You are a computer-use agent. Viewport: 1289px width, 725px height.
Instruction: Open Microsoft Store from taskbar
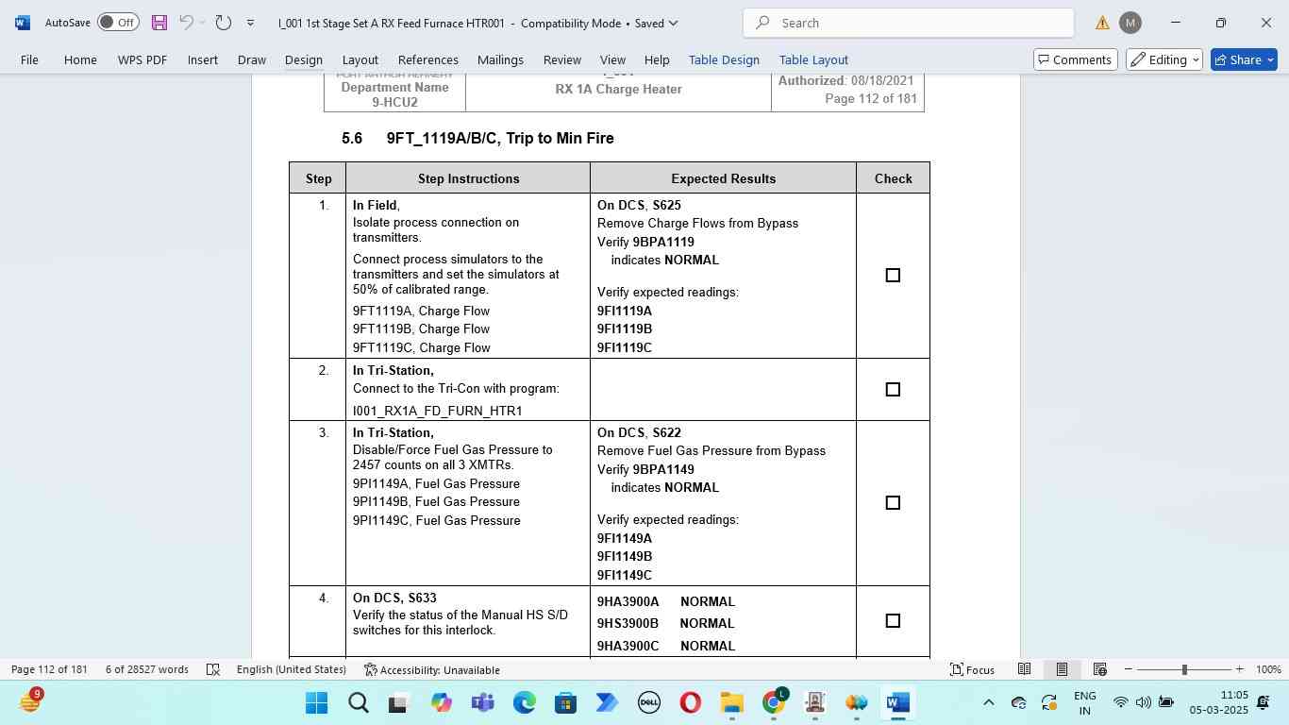tap(565, 703)
